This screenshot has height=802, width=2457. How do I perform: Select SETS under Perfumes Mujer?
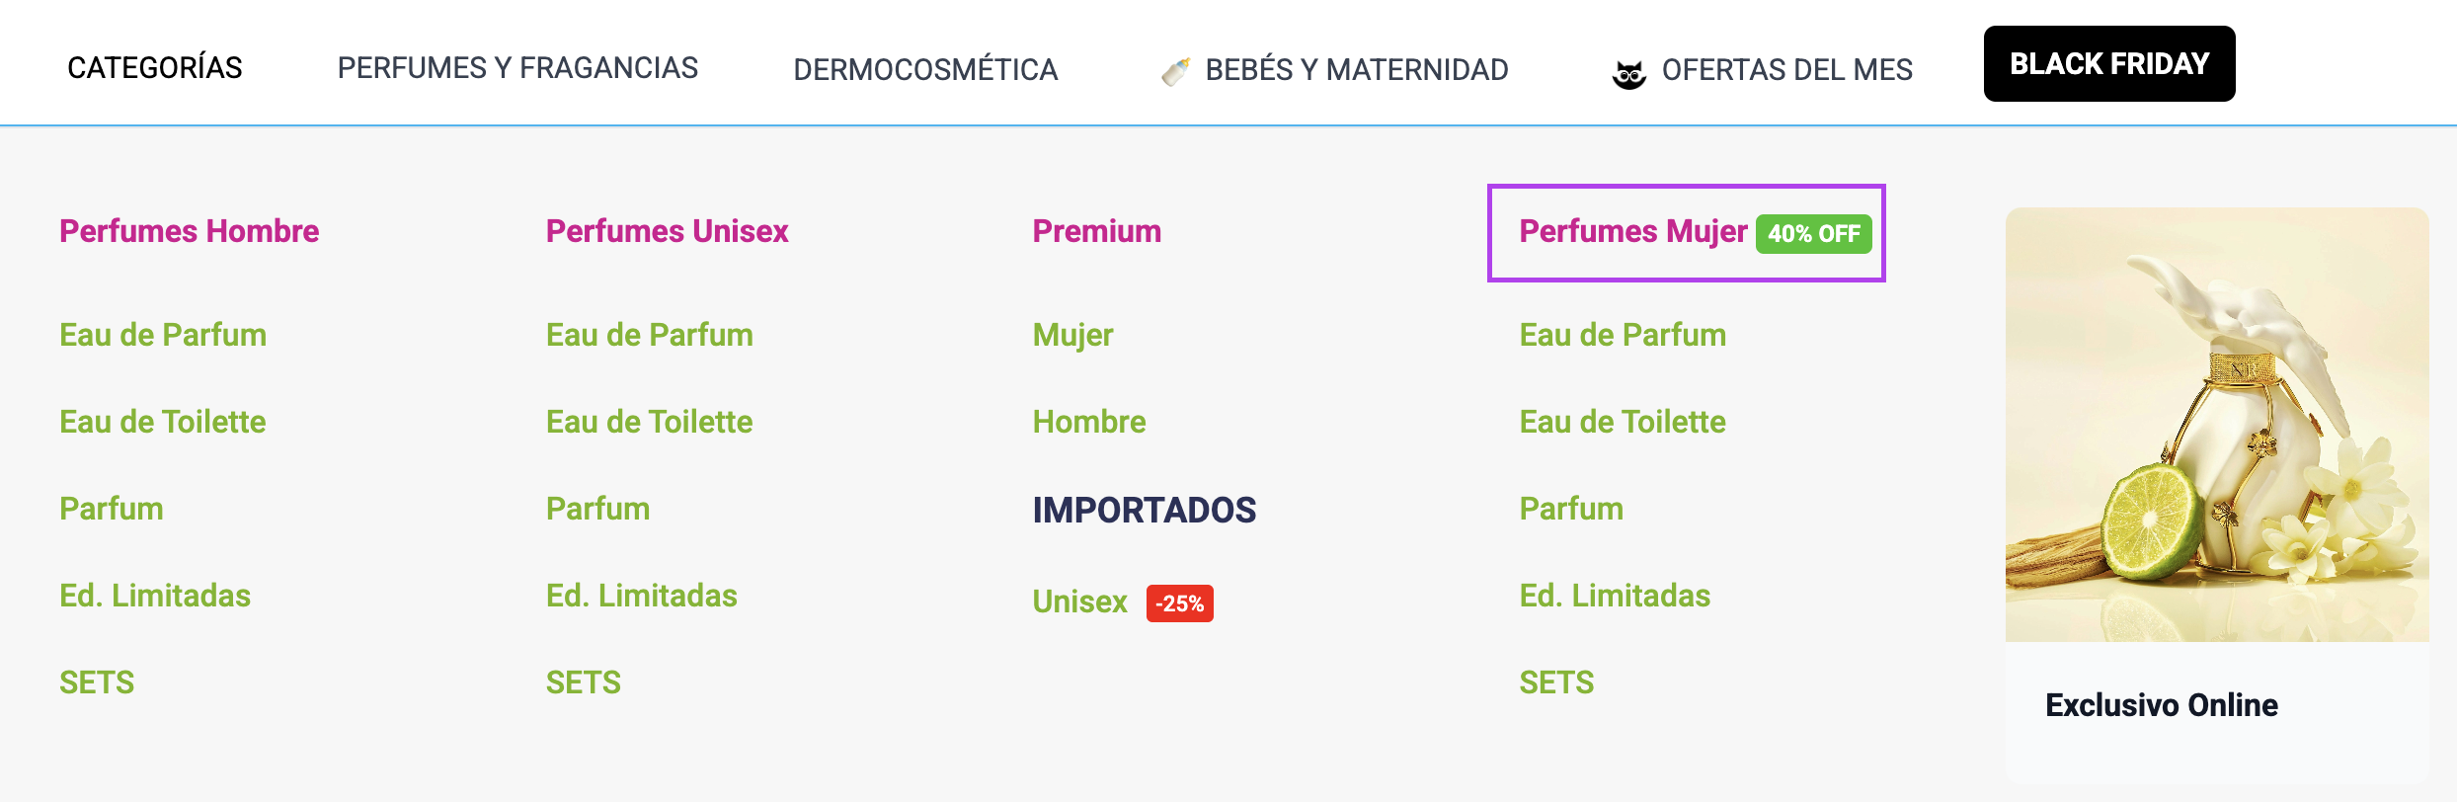click(1556, 682)
